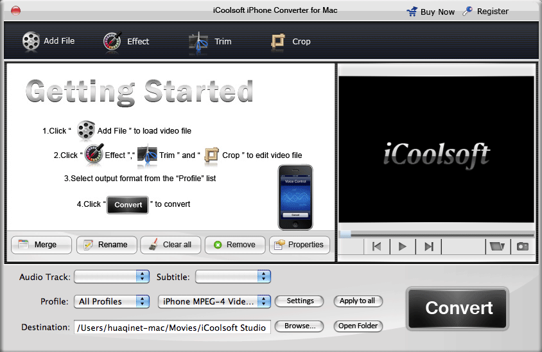Click the Crop icon in Getting Started step 2

click(x=211, y=155)
